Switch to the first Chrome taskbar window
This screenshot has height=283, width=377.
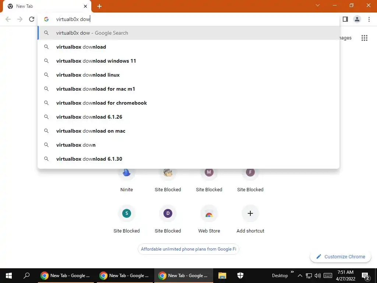66,276
